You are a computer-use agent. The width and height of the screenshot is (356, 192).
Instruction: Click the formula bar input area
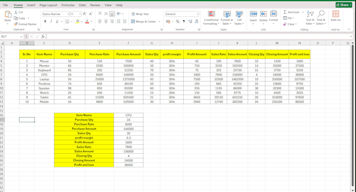(197, 36)
